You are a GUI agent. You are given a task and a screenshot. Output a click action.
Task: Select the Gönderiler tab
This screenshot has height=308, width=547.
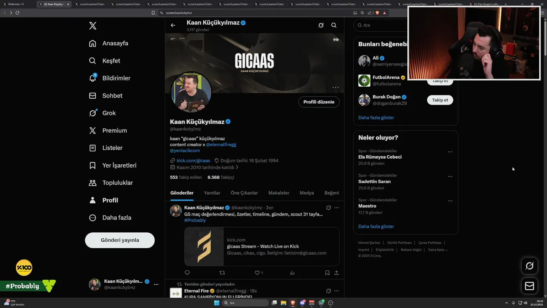[182, 193]
